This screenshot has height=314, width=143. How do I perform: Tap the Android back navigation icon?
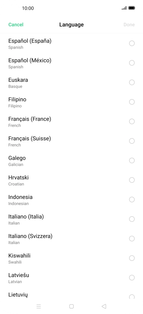tap(104, 306)
